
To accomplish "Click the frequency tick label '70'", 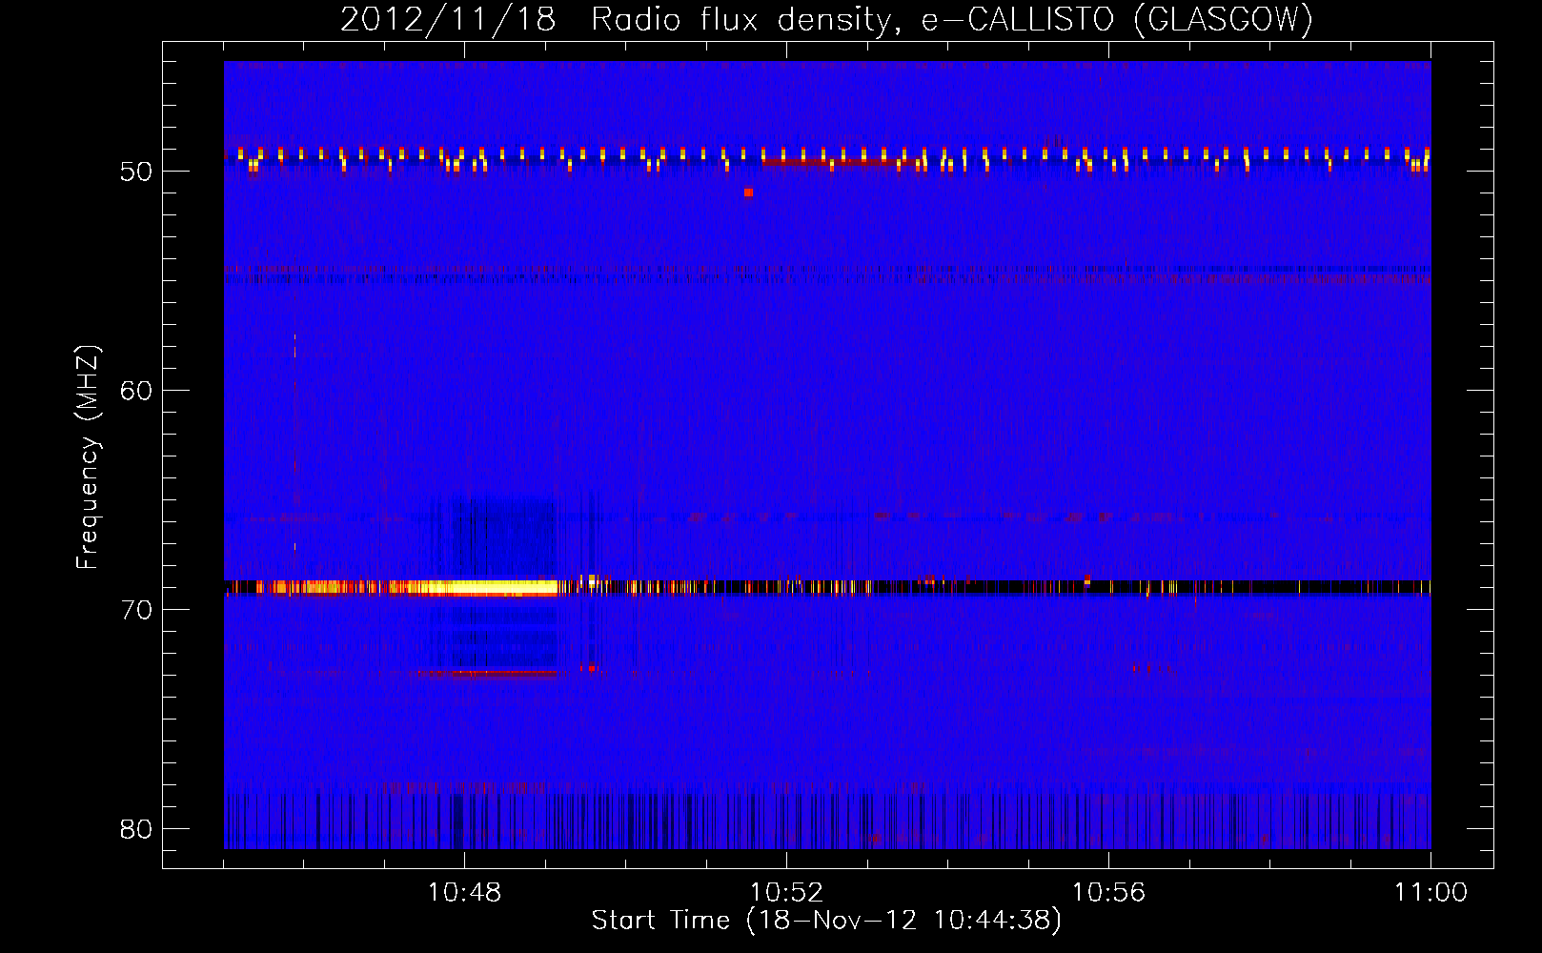I will [x=136, y=610].
